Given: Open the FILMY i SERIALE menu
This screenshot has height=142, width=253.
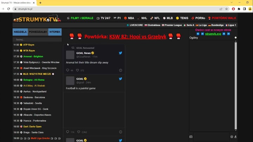Looking at the screenshot, I should [x=80, y=18].
